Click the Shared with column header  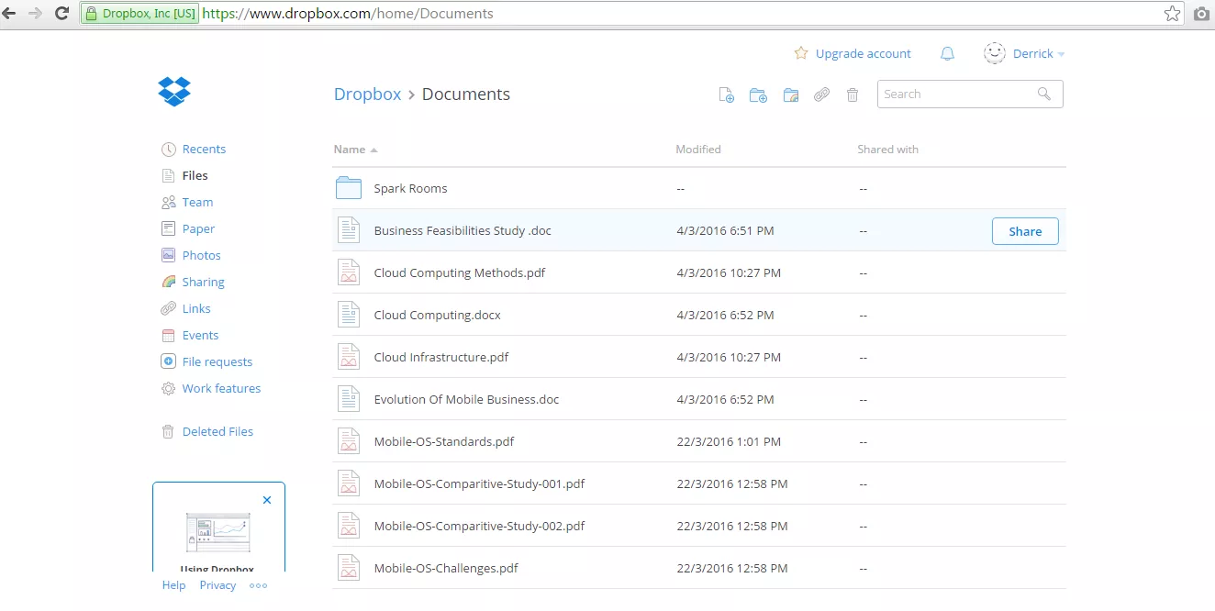887,150
